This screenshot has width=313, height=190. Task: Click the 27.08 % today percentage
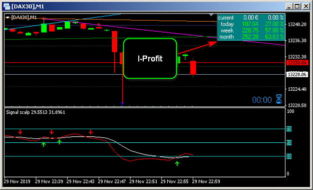click(x=274, y=24)
